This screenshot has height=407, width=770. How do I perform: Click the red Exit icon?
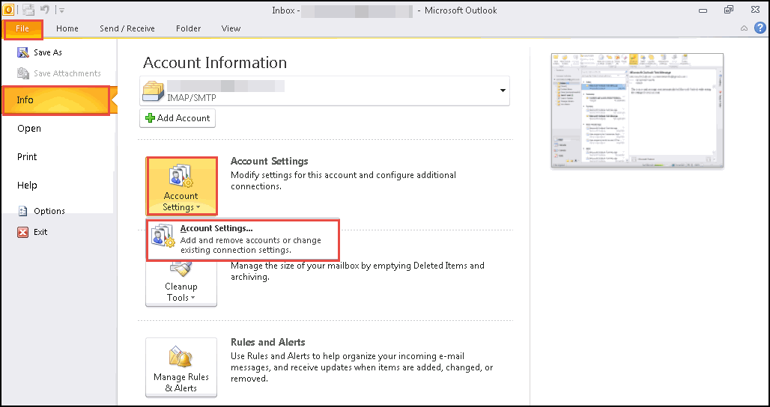pos(23,232)
